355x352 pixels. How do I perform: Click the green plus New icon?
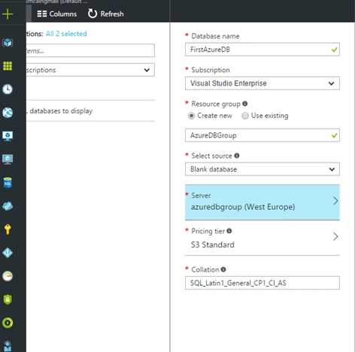(x=8, y=14)
